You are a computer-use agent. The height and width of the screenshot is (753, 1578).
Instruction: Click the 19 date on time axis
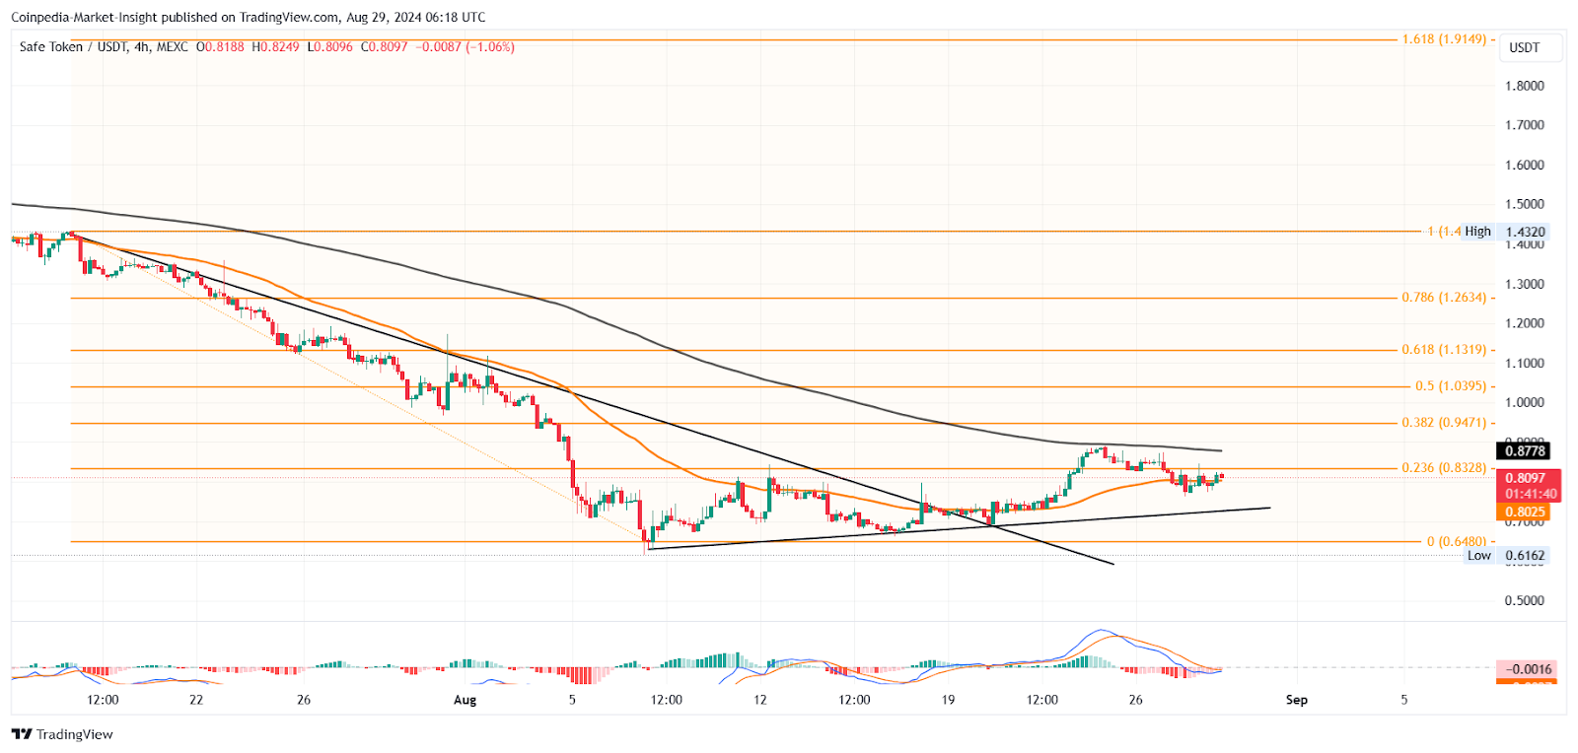(948, 700)
